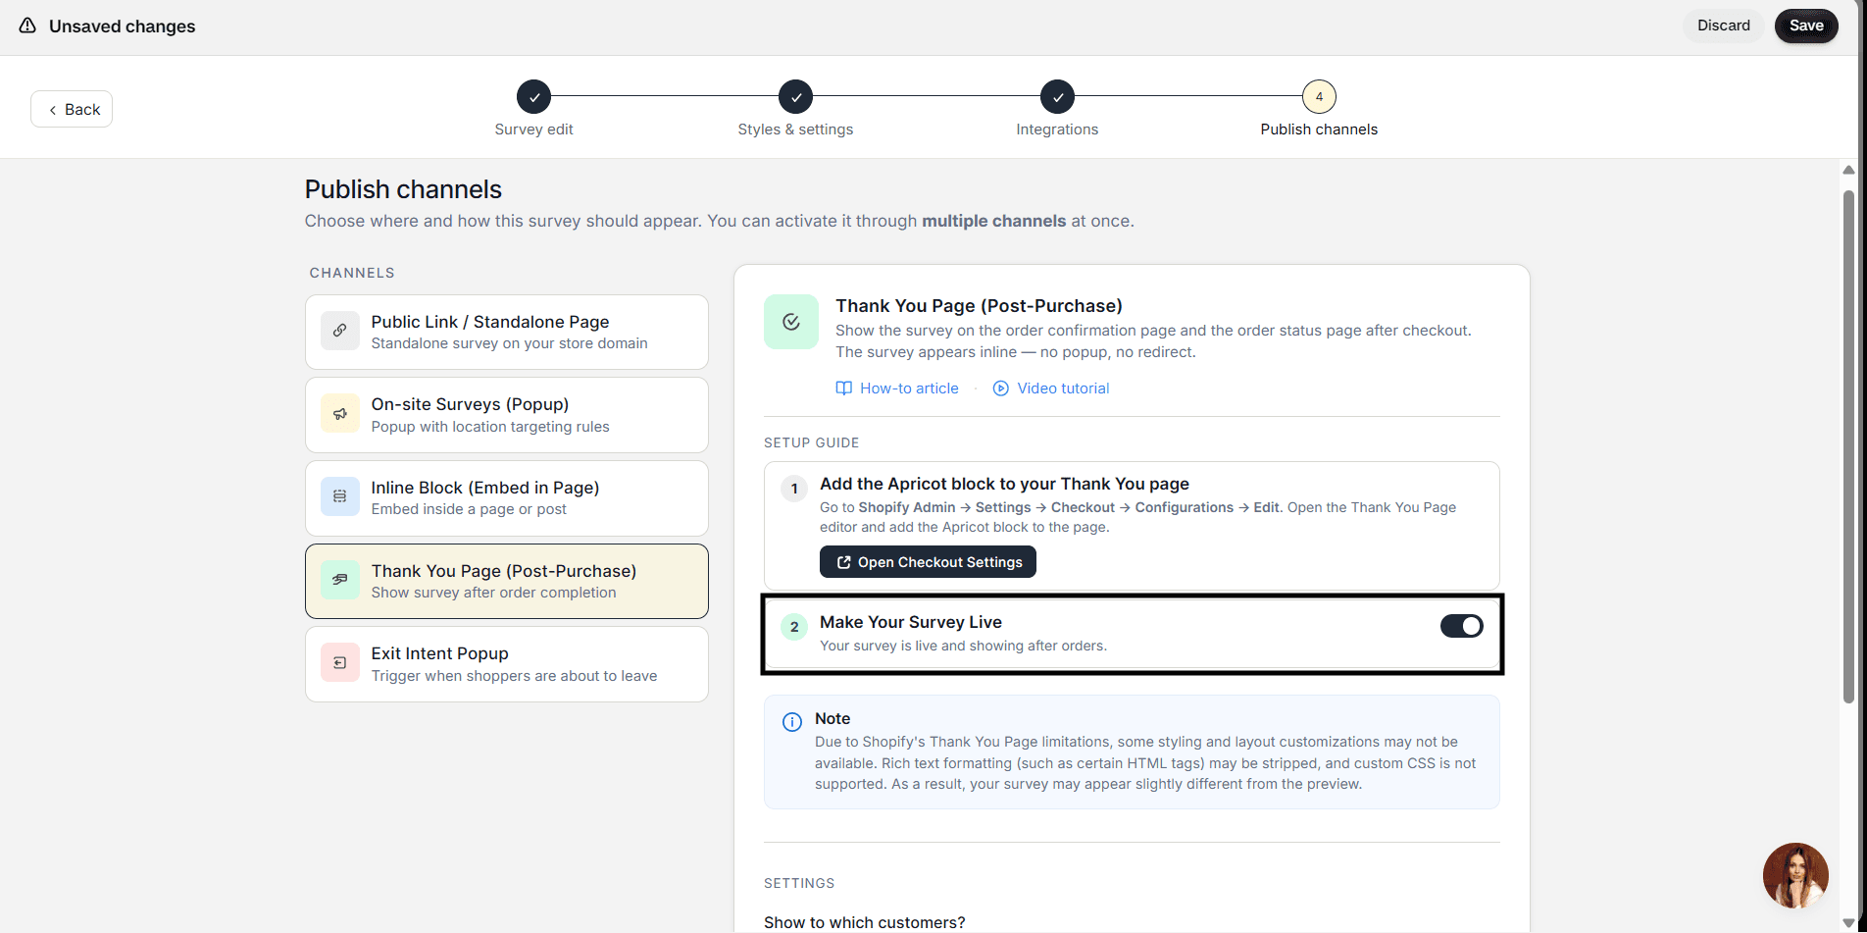Click the Back button
This screenshot has height=933, width=1867.
tap(72, 109)
